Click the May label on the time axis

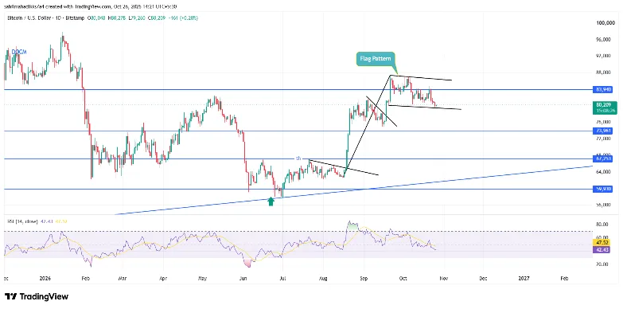[203, 279]
